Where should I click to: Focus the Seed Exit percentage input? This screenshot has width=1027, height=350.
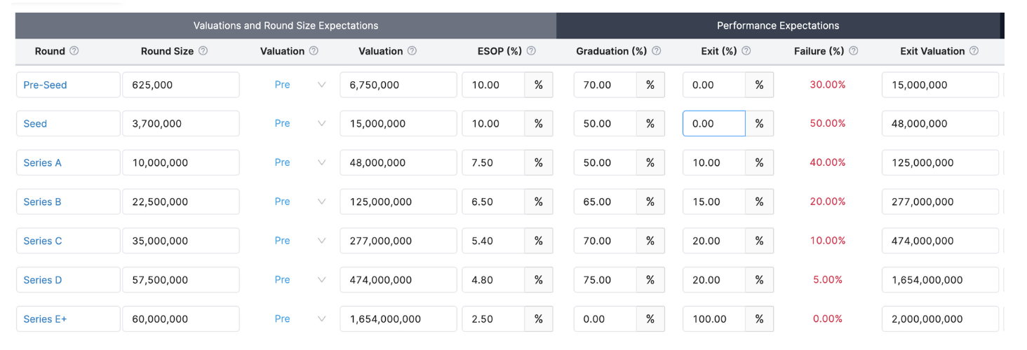click(713, 124)
